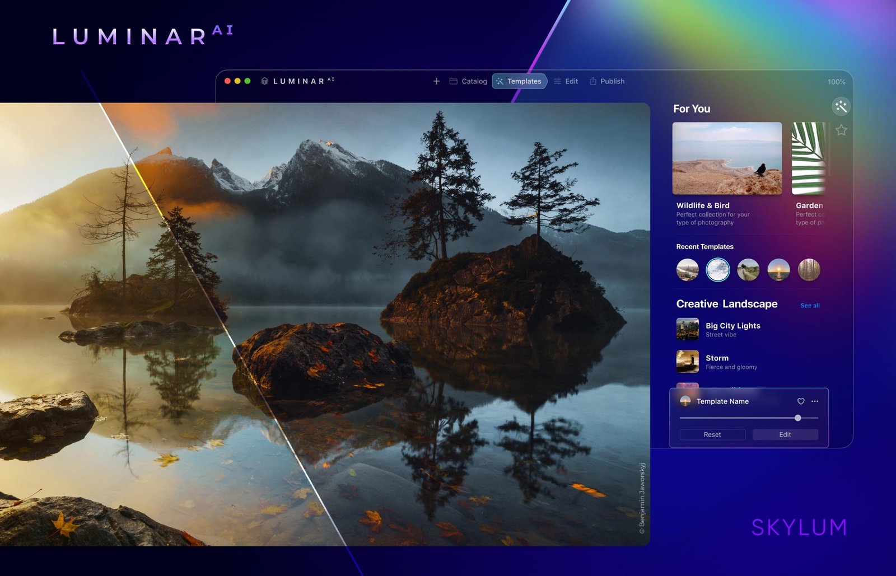Click the before/after divider line on photo
Screen dimensions: 896x576
pyautogui.click(x=222, y=325)
